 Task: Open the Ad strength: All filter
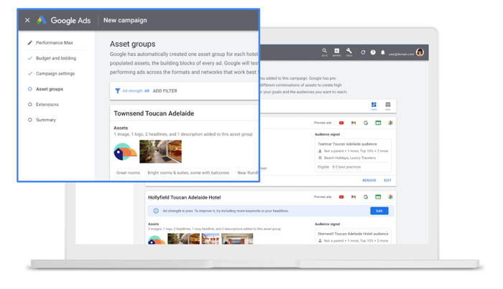[136, 91]
